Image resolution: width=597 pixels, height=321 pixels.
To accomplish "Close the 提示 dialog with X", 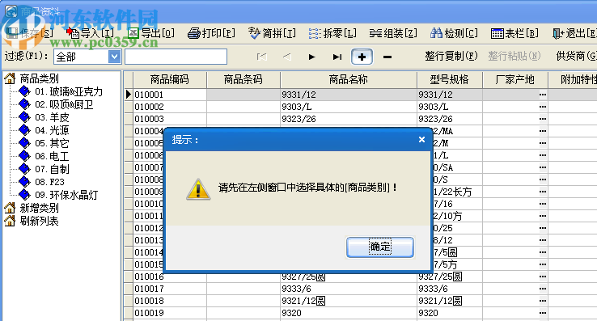I will coord(421,140).
